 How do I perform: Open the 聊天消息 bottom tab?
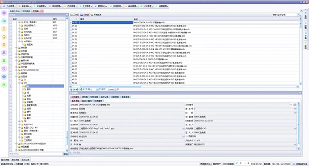tap(5, 160)
